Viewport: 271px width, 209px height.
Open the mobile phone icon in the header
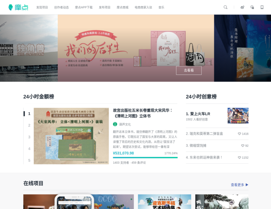[262, 7]
